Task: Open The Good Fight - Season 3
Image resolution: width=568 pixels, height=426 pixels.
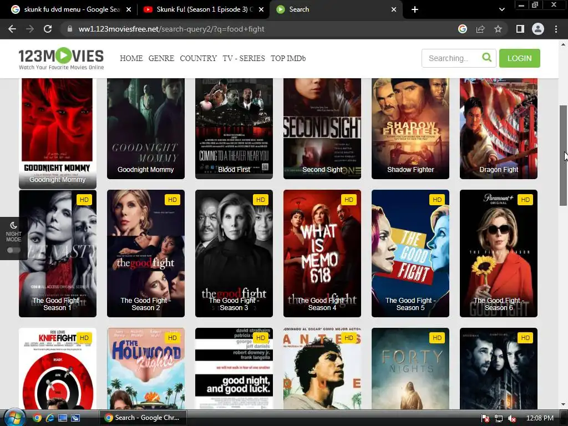Action: (x=234, y=253)
